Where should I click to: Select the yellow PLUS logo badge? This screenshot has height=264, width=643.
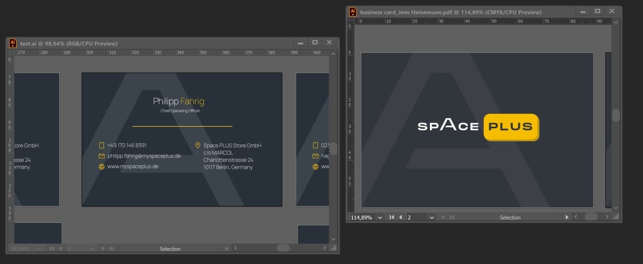pyautogui.click(x=511, y=127)
